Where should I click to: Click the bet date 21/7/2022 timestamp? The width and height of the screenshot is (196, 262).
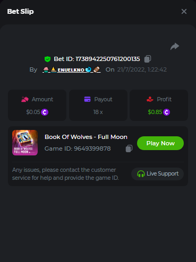(142, 69)
